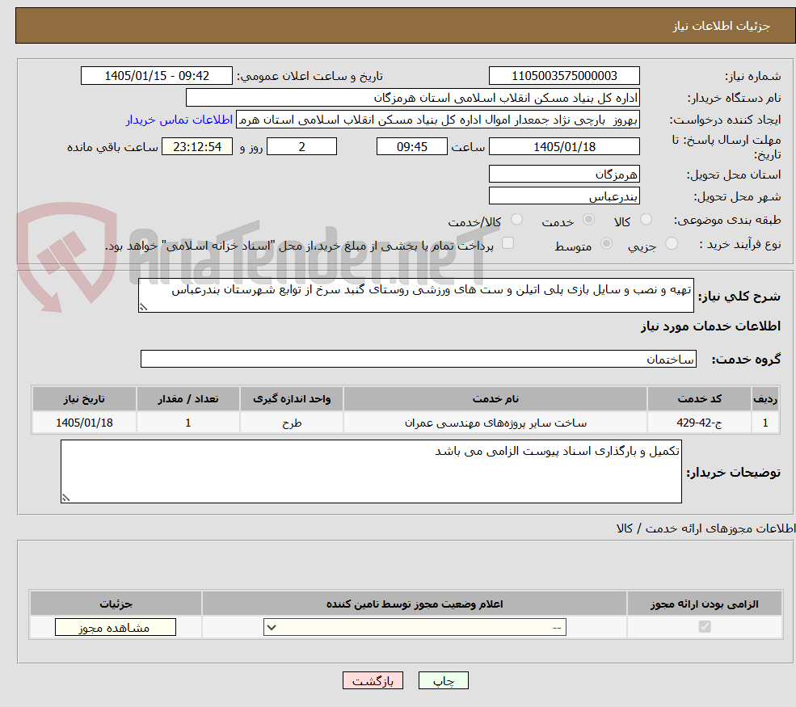The image size is (796, 707).
Task: Click the واحد اندازه گیری column header
Action: coord(292,399)
